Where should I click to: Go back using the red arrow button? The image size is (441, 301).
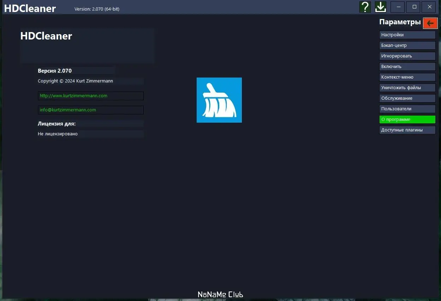click(430, 23)
